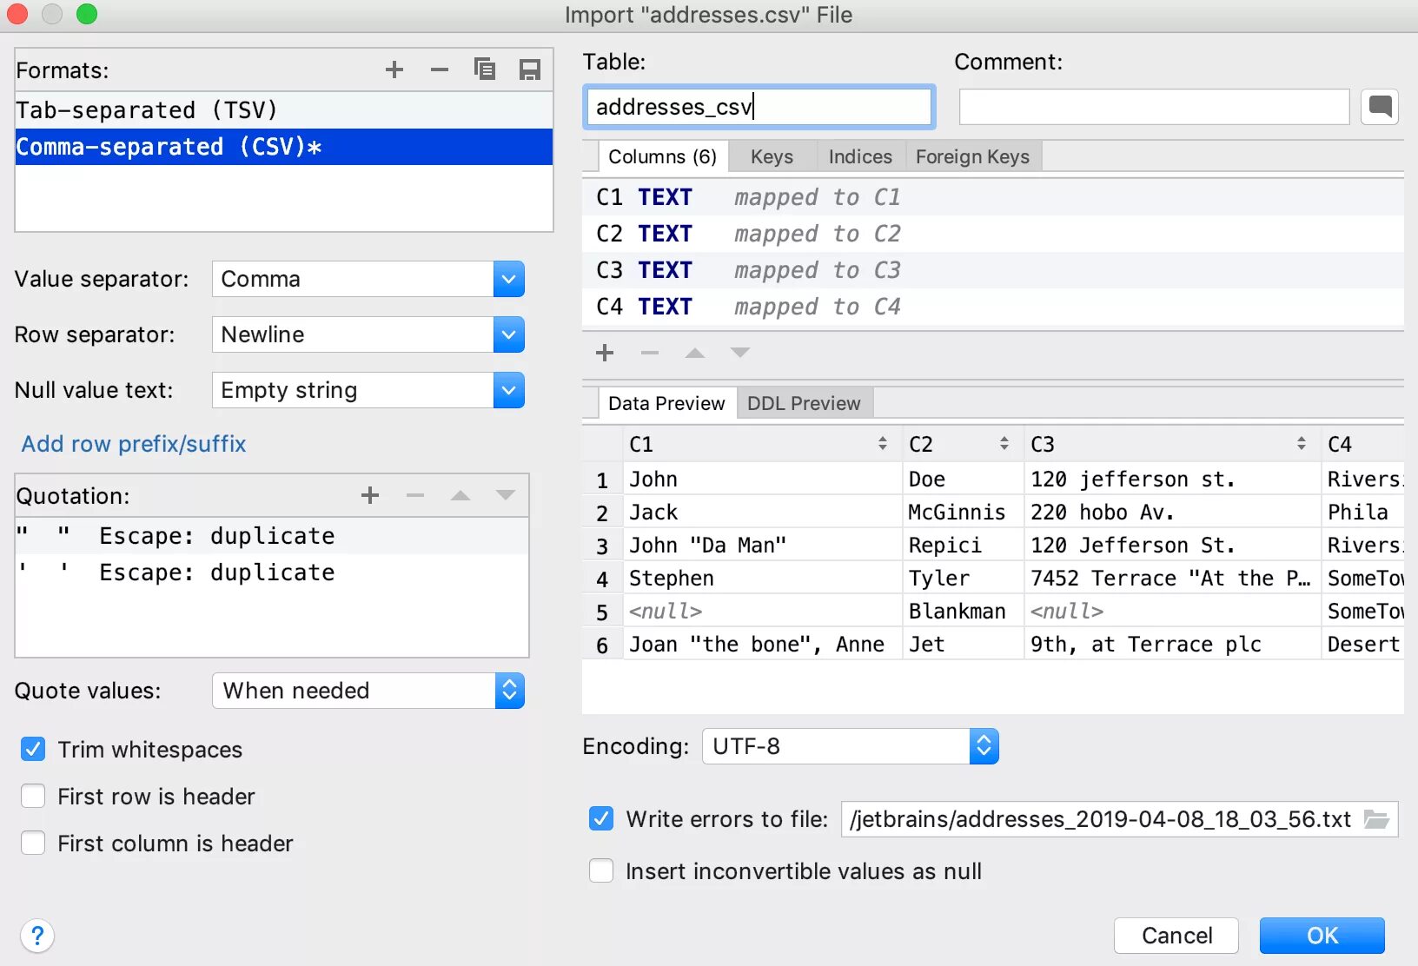This screenshot has height=966, width=1418.
Task: Add a new format with plus icon
Action: tap(394, 69)
